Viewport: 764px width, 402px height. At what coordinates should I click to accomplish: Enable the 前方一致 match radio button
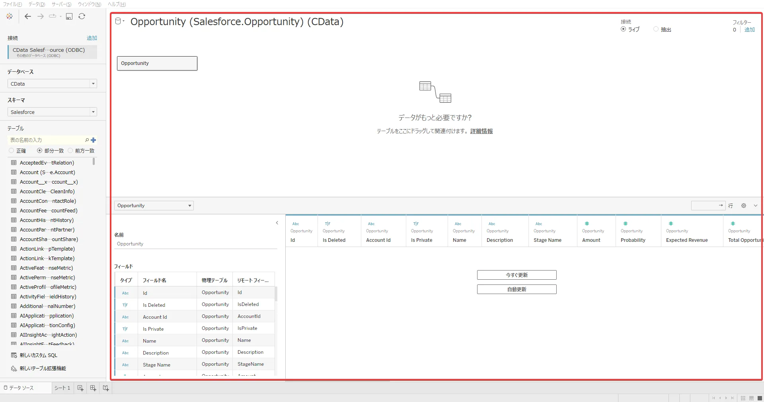[70, 151]
